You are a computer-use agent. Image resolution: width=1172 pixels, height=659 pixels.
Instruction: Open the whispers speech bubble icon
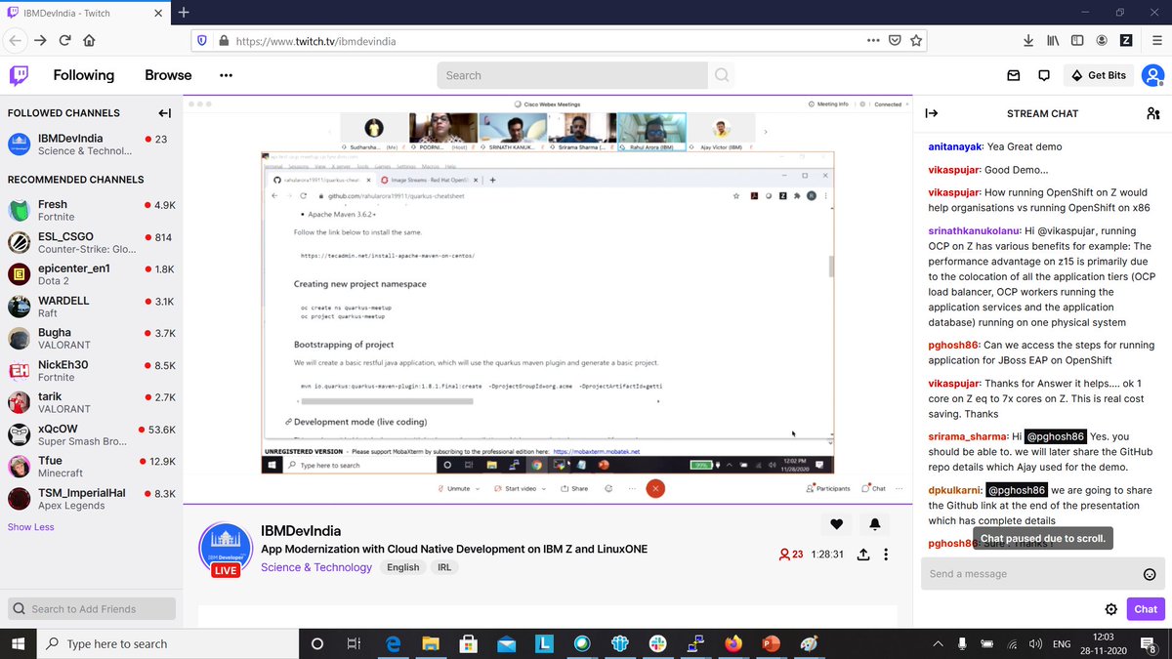1043,75
